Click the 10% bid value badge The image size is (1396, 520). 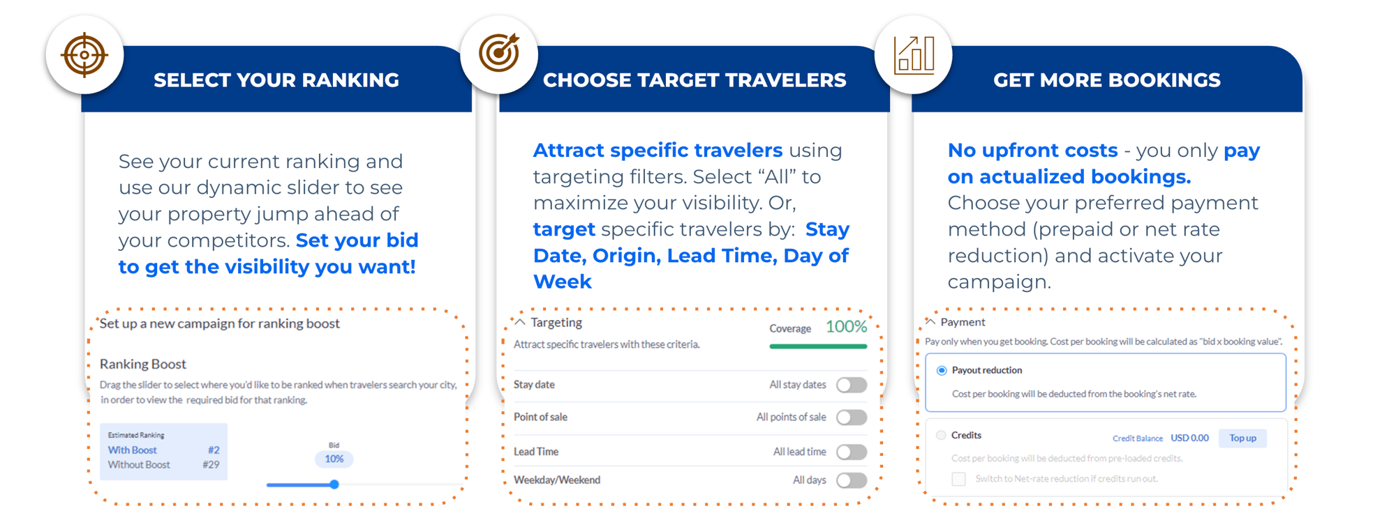click(x=334, y=459)
